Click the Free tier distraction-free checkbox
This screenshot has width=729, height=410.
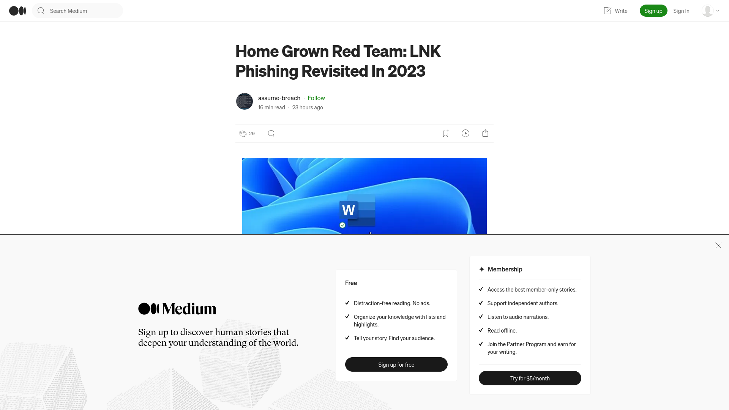click(x=347, y=303)
